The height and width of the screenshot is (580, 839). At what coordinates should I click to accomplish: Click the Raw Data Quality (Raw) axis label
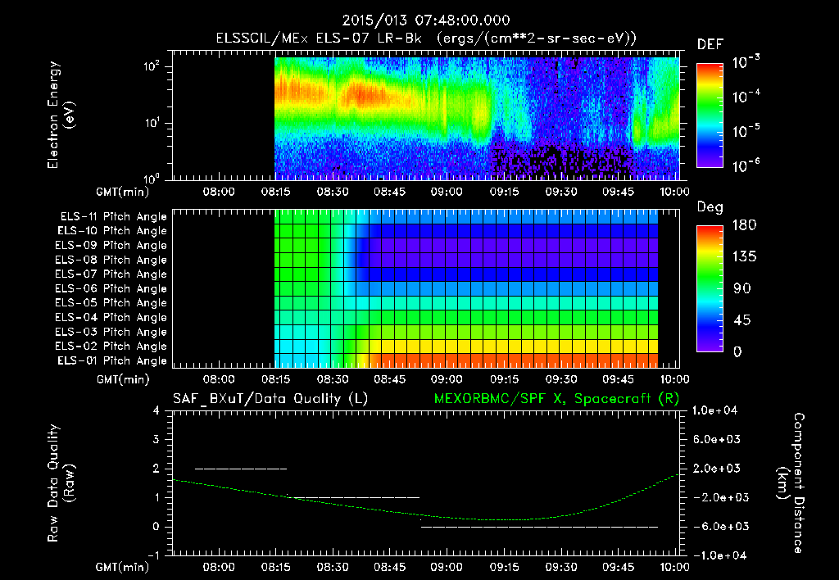click(x=61, y=483)
